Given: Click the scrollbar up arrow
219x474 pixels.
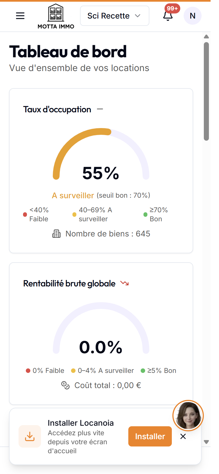Looking at the screenshot, I should 206,37.
